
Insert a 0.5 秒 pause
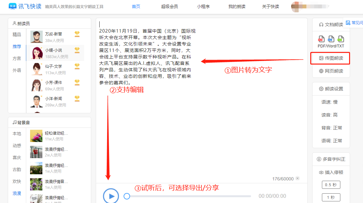(331, 185)
